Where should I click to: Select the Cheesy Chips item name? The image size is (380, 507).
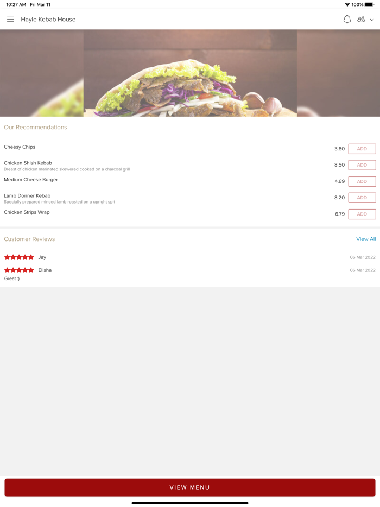[20, 147]
